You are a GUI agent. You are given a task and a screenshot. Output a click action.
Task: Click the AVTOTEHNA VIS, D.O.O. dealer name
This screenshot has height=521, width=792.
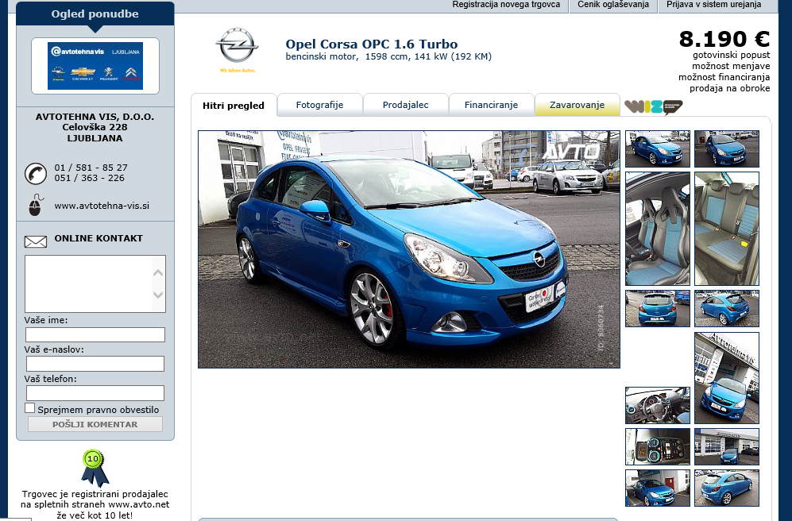tap(95, 117)
